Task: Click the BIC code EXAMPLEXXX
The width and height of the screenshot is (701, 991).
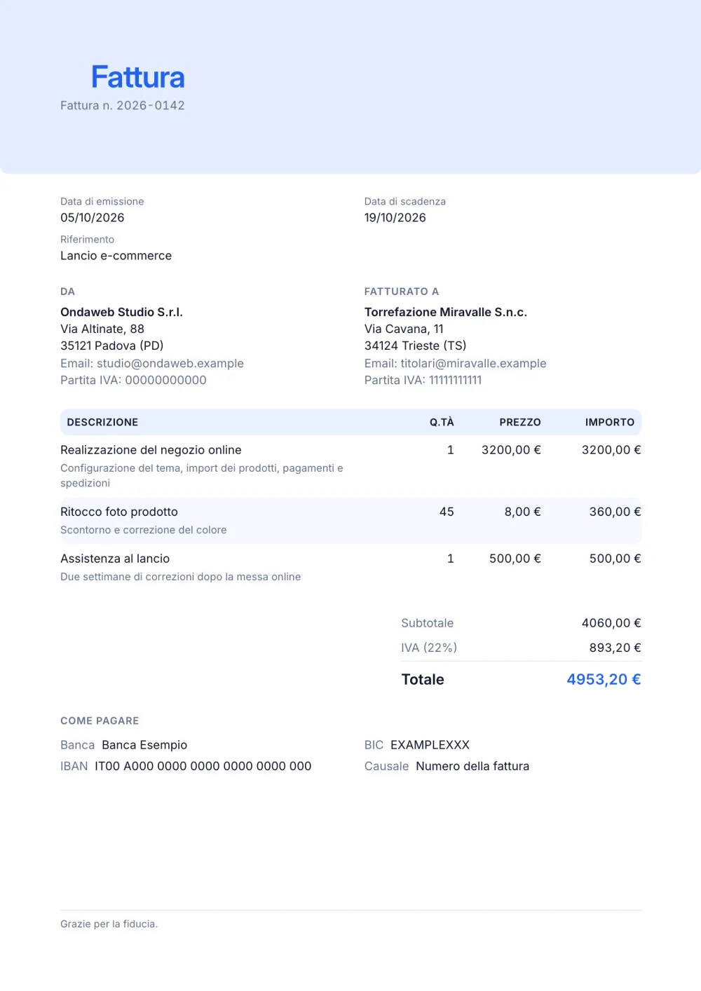Action: pos(430,745)
